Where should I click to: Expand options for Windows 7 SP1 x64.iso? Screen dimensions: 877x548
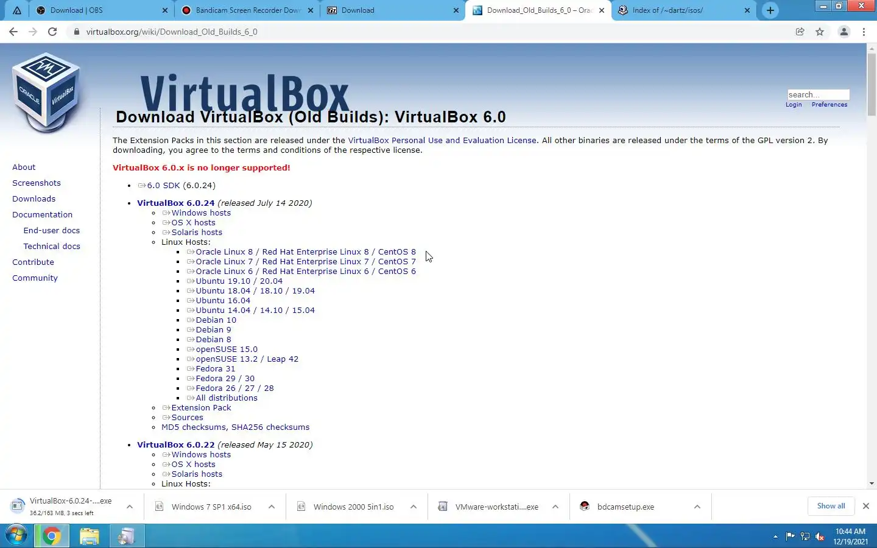(x=272, y=507)
